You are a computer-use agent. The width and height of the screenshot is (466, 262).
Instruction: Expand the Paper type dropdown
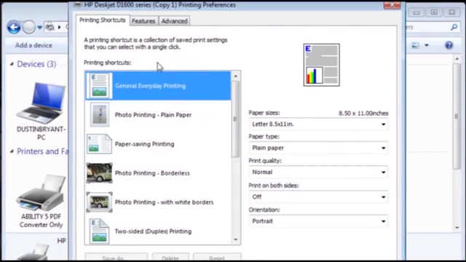click(x=318, y=148)
